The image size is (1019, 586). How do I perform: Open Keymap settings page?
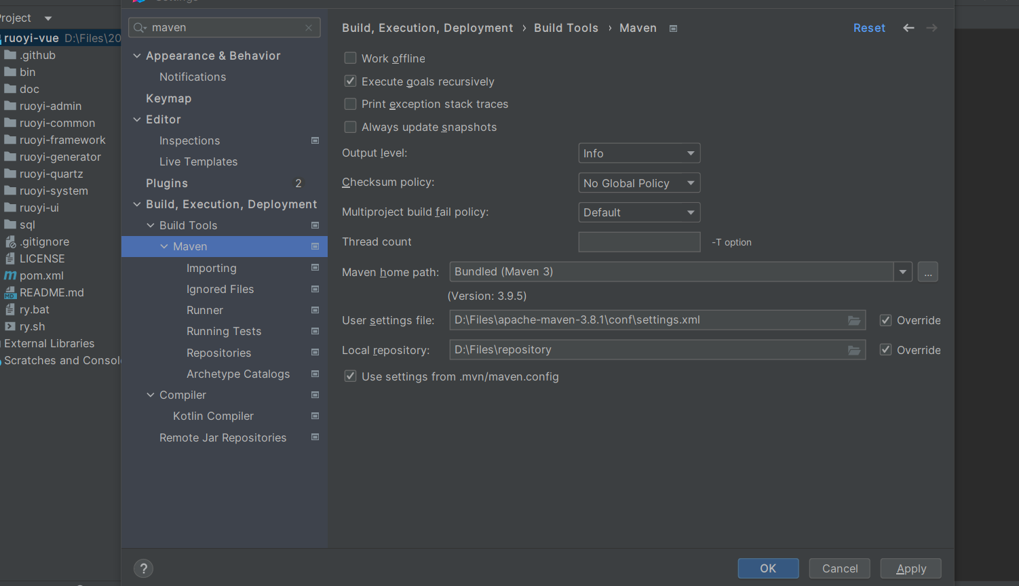click(x=169, y=98)
